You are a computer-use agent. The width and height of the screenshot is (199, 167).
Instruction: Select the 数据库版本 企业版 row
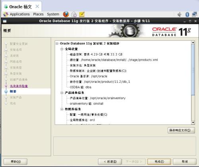click(x=98, y=71)
